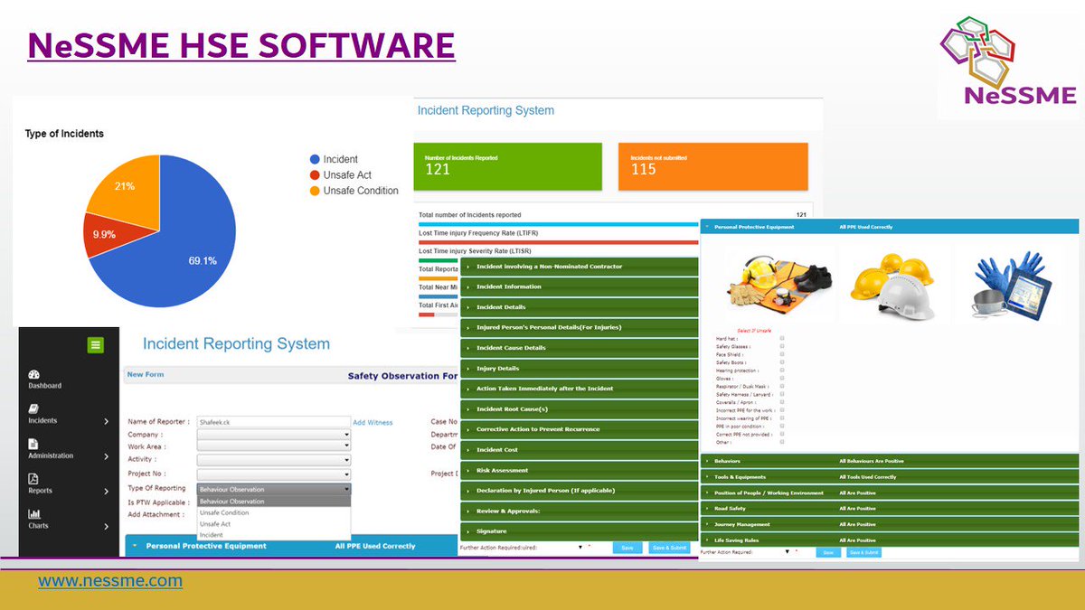This screenshot has width=1085, height=610.
Task: Click the Type Of Reporting combo box
Action: tap(274, 489)
